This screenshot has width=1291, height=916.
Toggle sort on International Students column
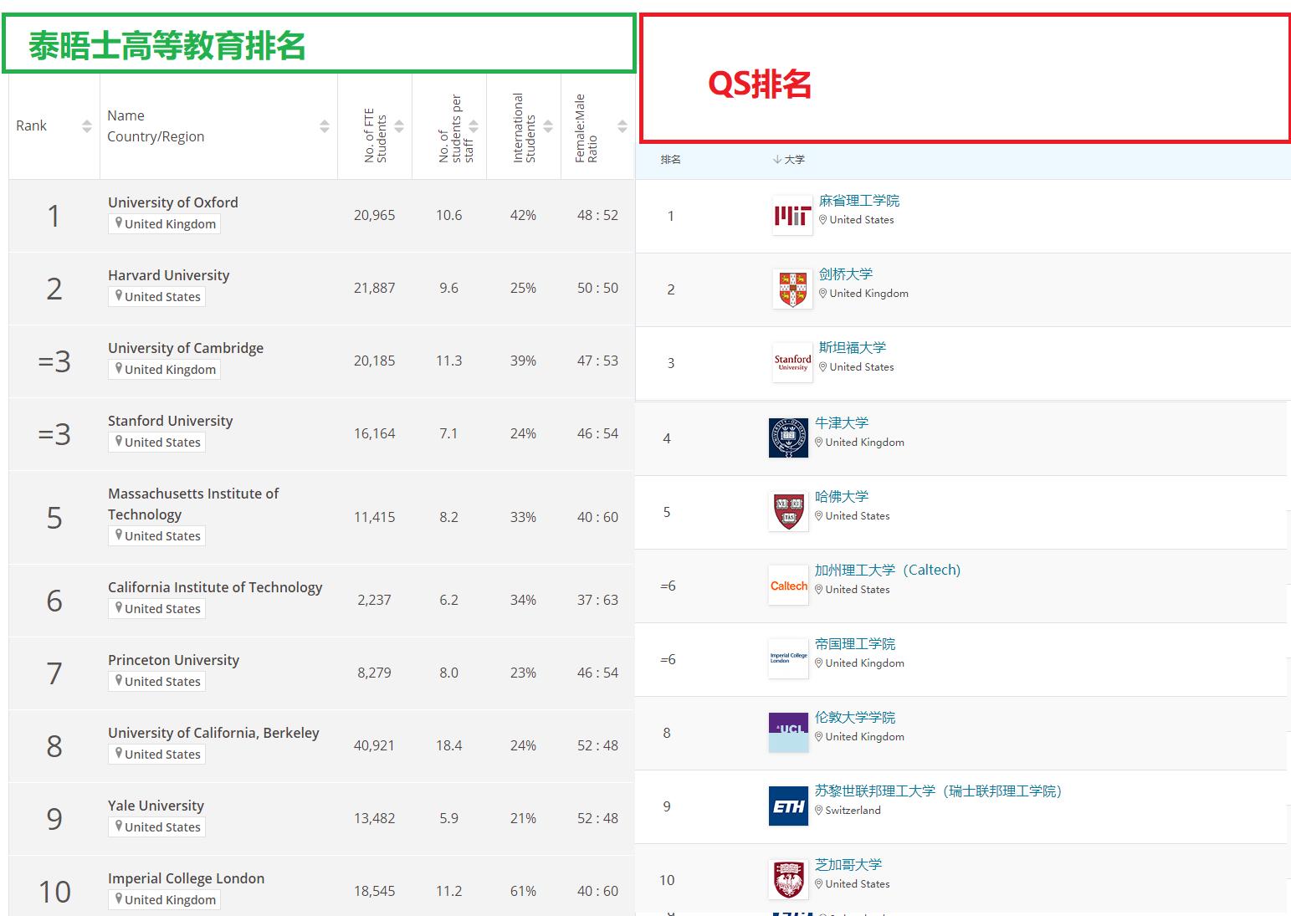point(548,125)
